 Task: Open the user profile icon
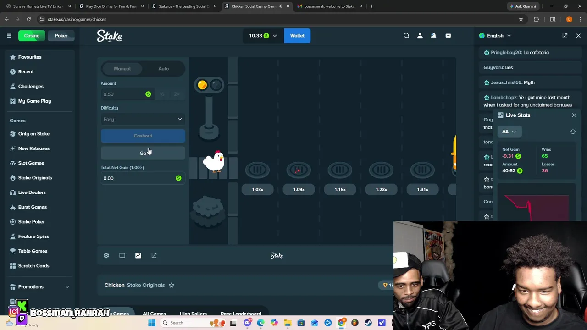click(420, 36)
